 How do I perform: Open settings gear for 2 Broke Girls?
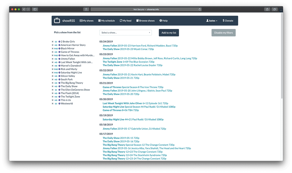tap(59, 42)
